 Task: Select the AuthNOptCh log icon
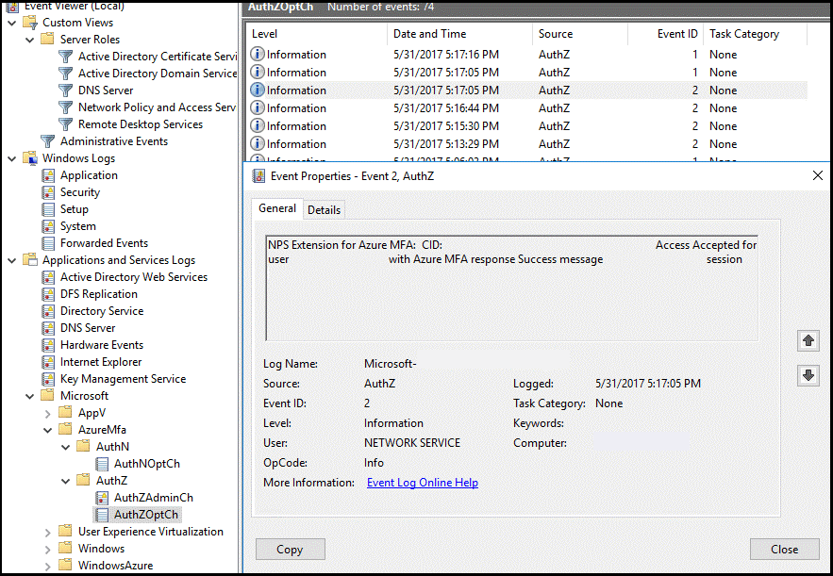coord(102,463)
